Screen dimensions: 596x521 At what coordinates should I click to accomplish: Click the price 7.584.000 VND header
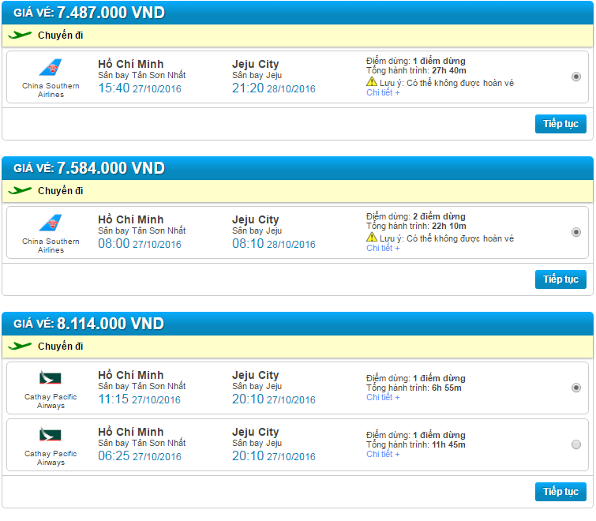[x=111, y=168]
